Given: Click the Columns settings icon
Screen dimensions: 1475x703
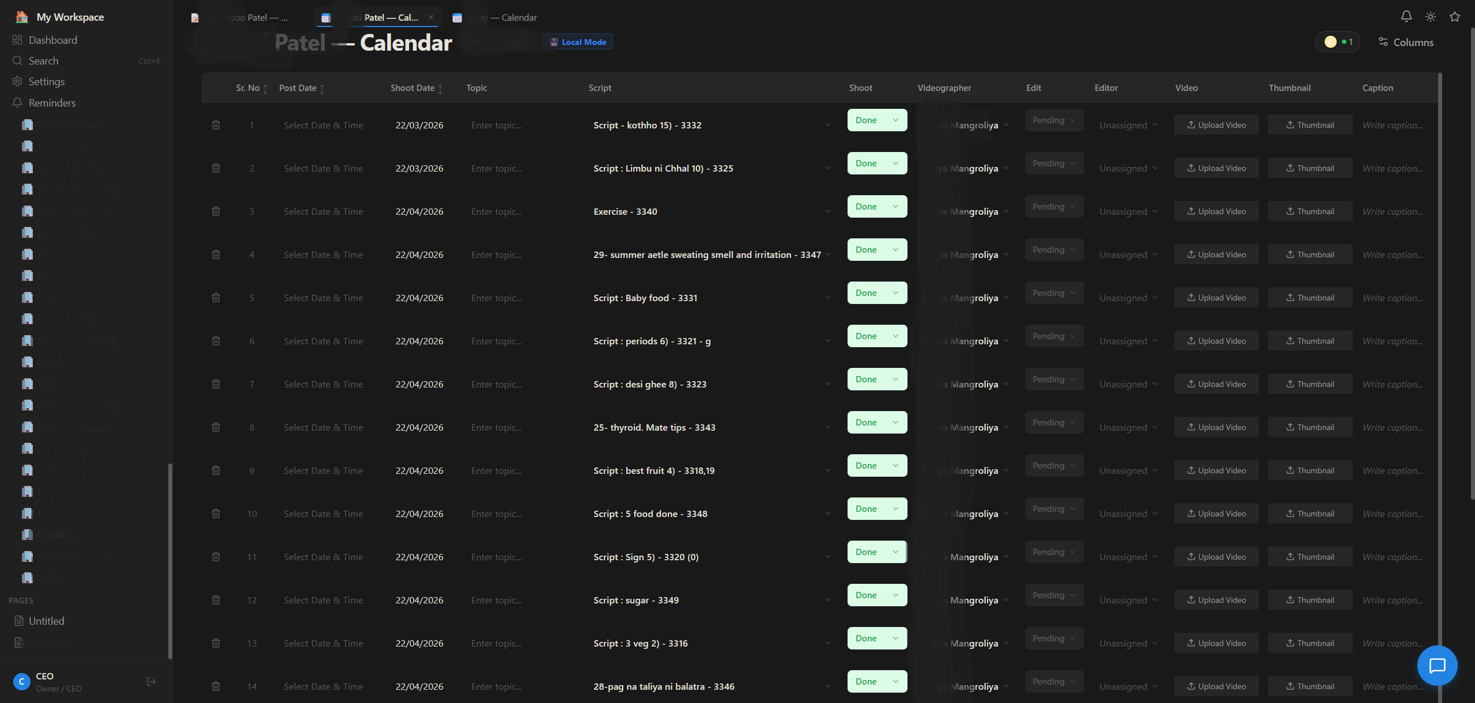Looking at the screenshot, I should click(x=1406, y=42).
